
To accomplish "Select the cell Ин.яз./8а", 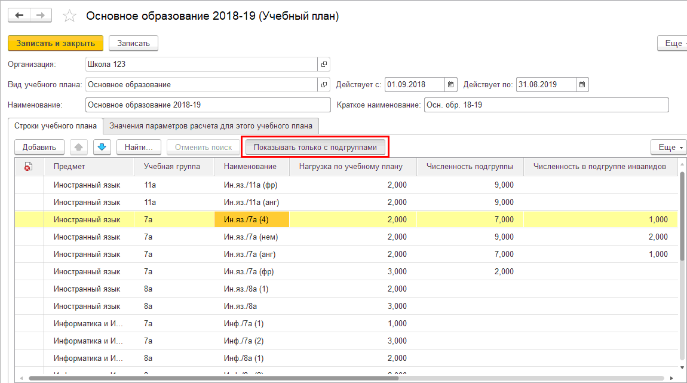I will [252, 307].
